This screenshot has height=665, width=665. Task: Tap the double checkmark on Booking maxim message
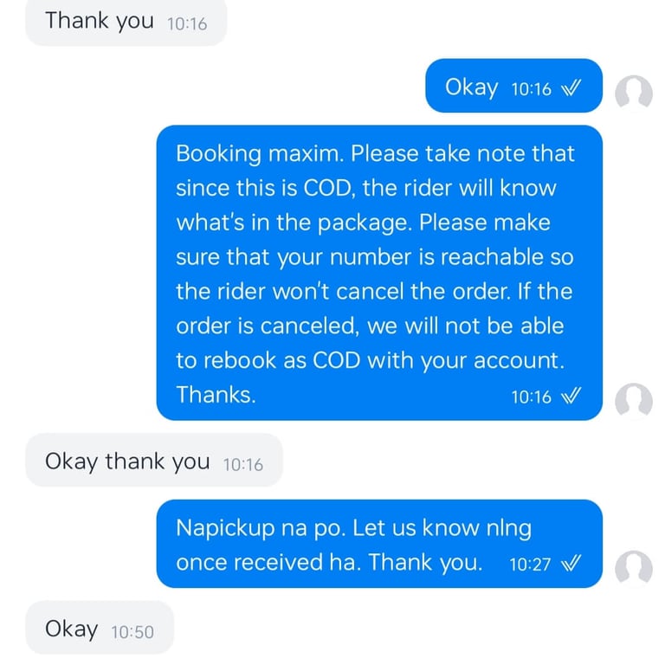click(x=571, y=396)
